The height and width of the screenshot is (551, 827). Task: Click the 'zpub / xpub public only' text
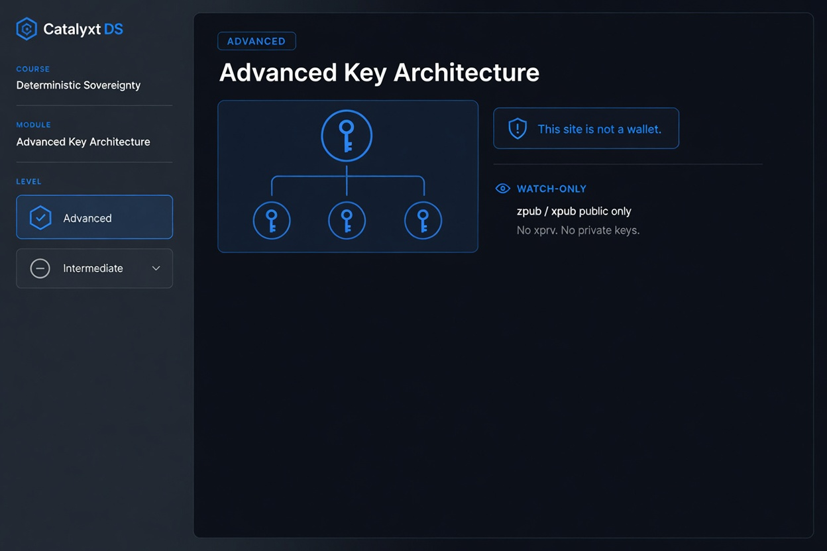[574, 211]
